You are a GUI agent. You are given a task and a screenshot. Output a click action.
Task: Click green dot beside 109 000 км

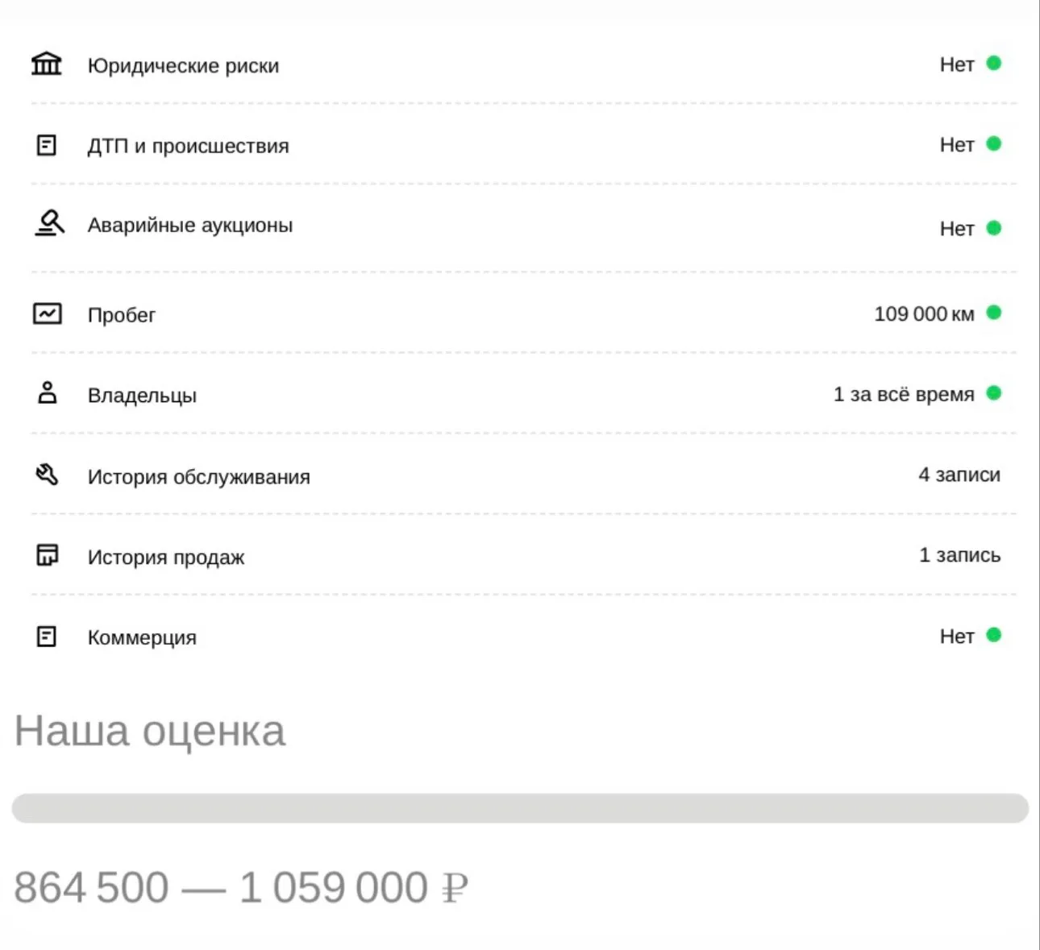pyautogui.click(x=993, y=313)
